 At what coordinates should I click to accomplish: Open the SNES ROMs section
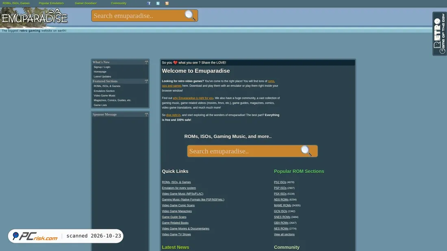(282, 217)
